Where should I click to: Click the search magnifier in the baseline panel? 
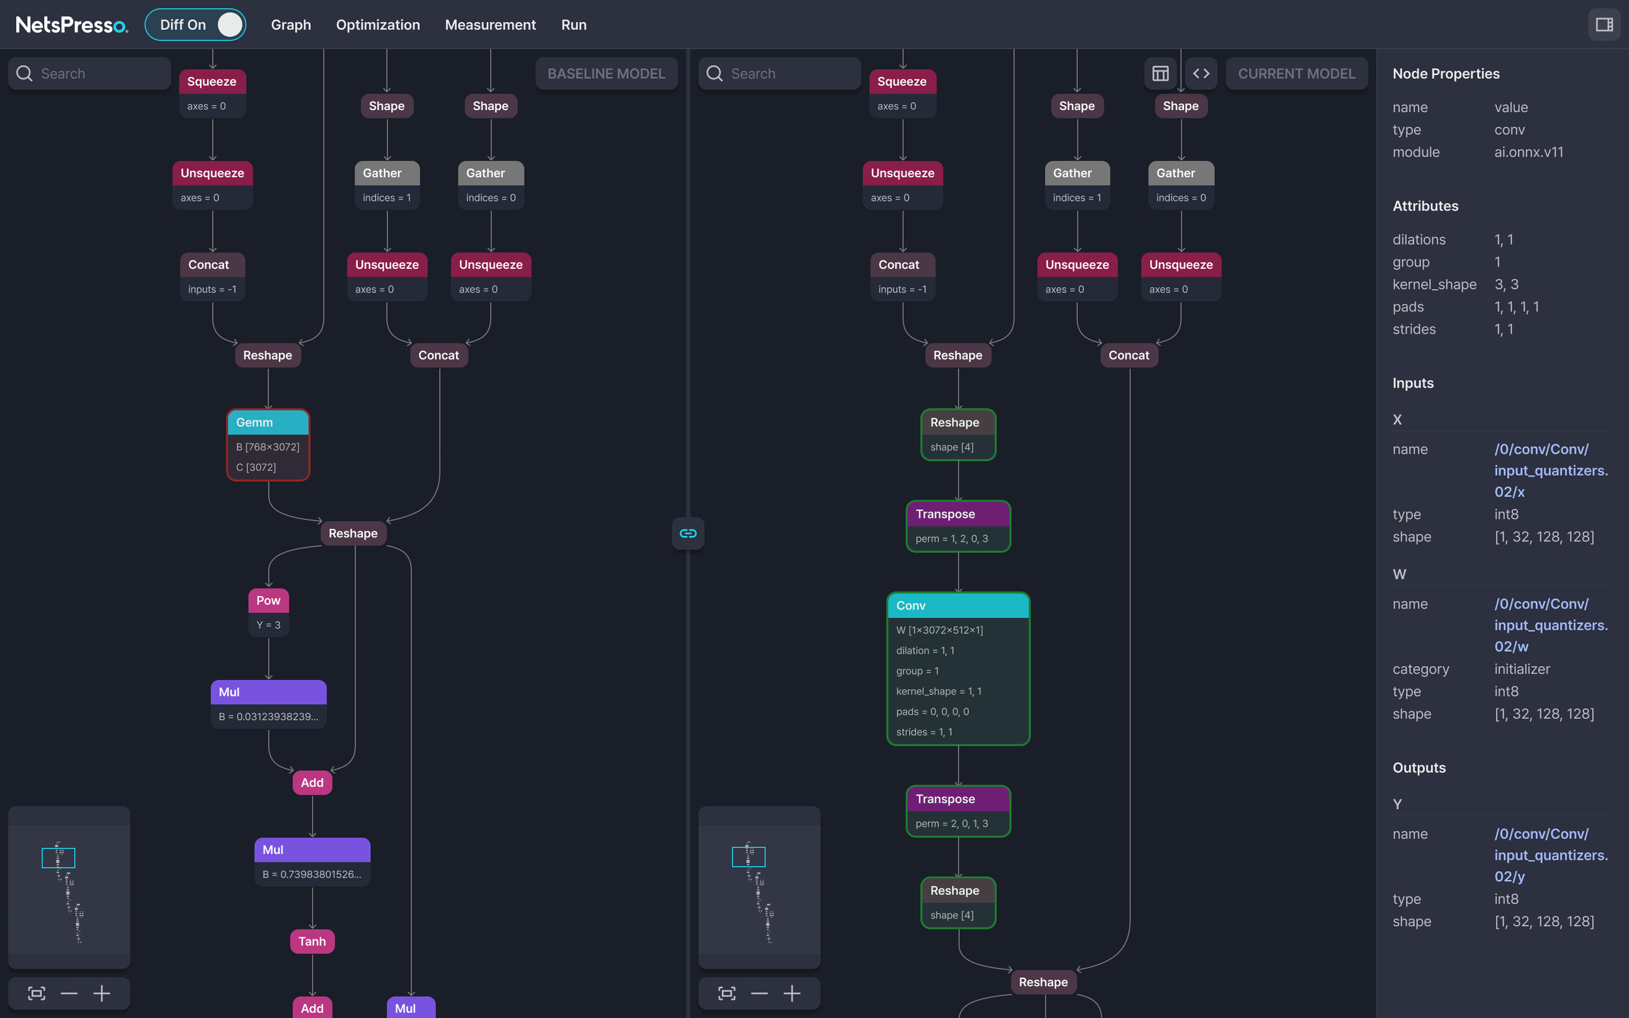point(23,73)
